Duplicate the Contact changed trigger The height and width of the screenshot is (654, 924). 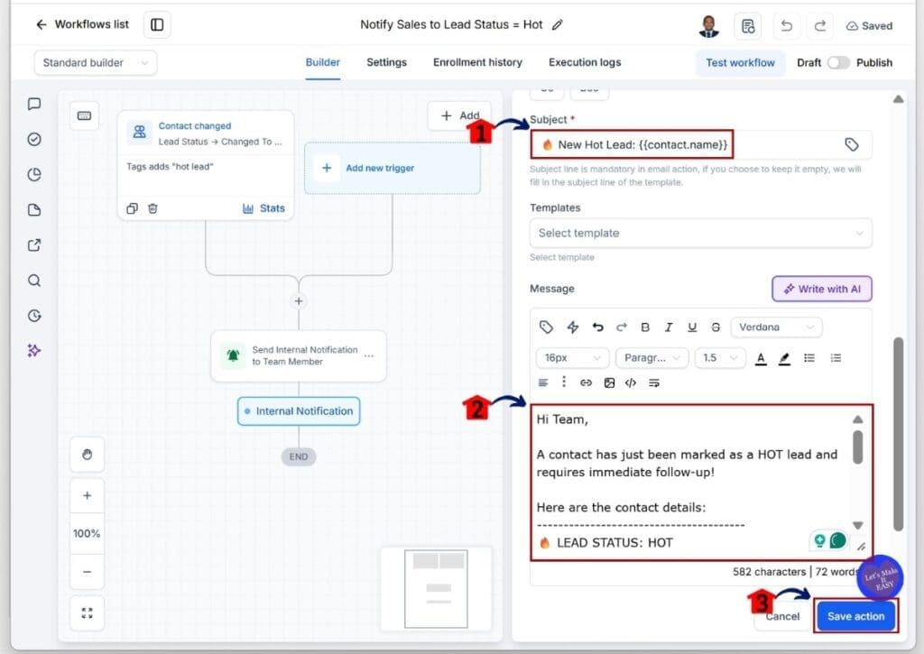point(132,208)
